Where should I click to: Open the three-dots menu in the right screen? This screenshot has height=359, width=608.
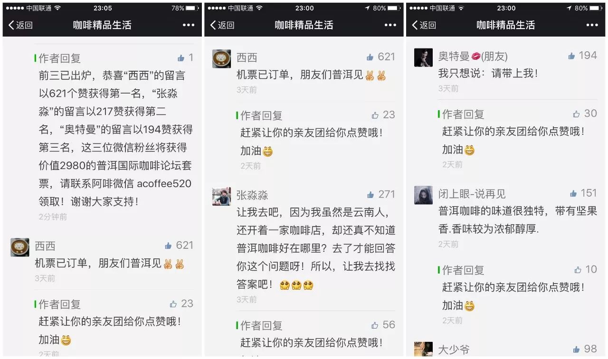(x=592, y=25)
